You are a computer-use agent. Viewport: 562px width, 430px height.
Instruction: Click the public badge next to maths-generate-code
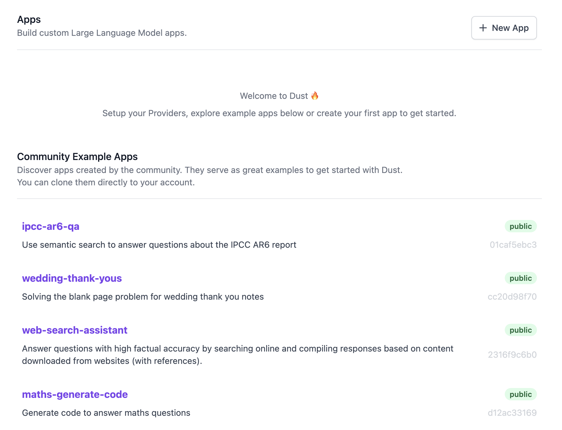pyautogui.click(x=521, y=394)
